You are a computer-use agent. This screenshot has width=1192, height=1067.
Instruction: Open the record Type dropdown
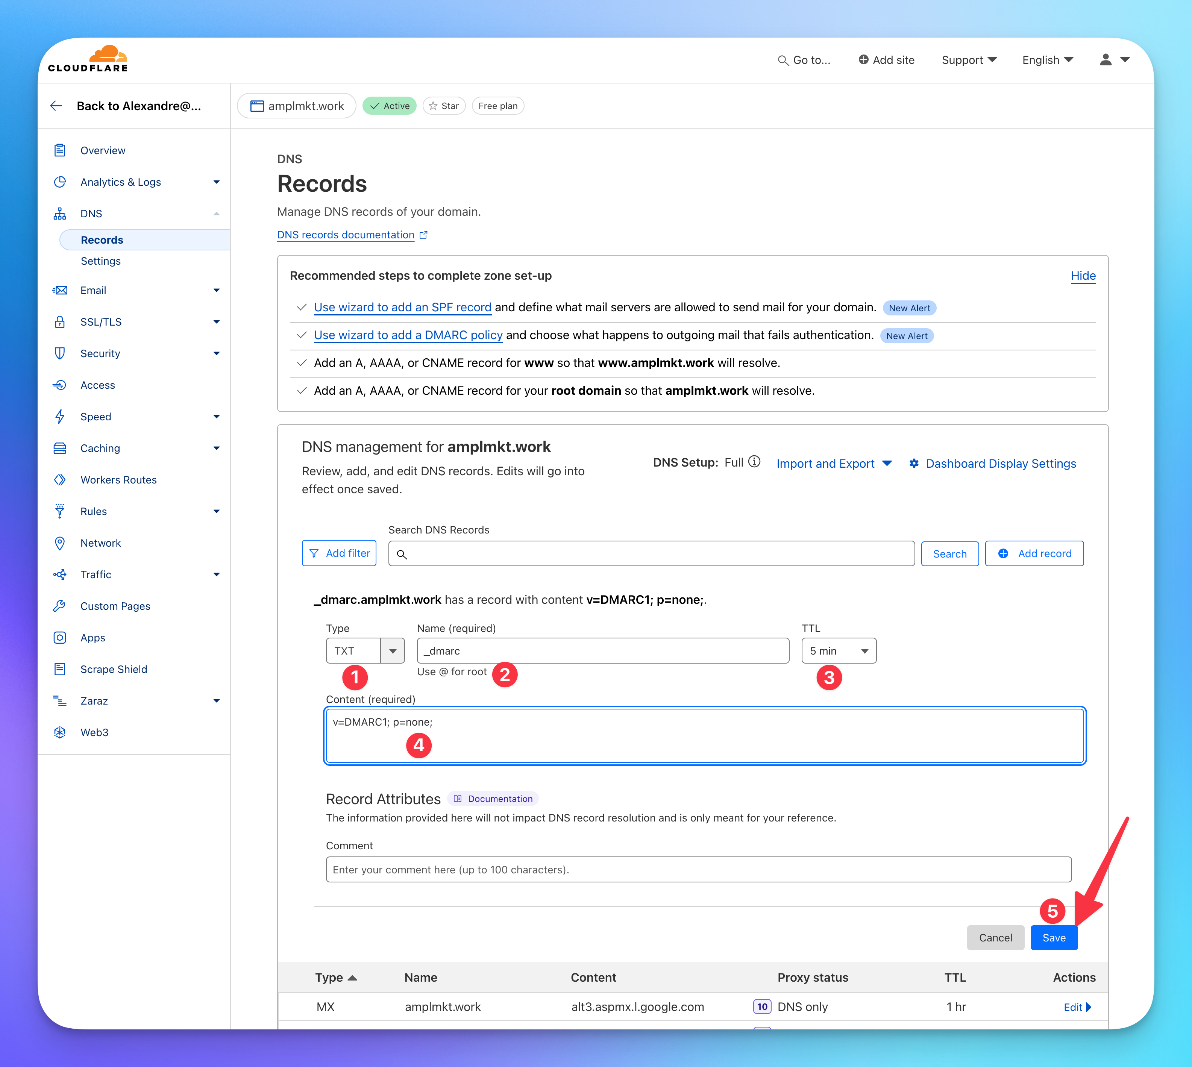click(x=365, y=651)
